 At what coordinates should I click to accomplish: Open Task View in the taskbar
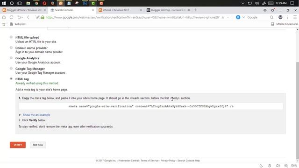click(x=20, y=3)
